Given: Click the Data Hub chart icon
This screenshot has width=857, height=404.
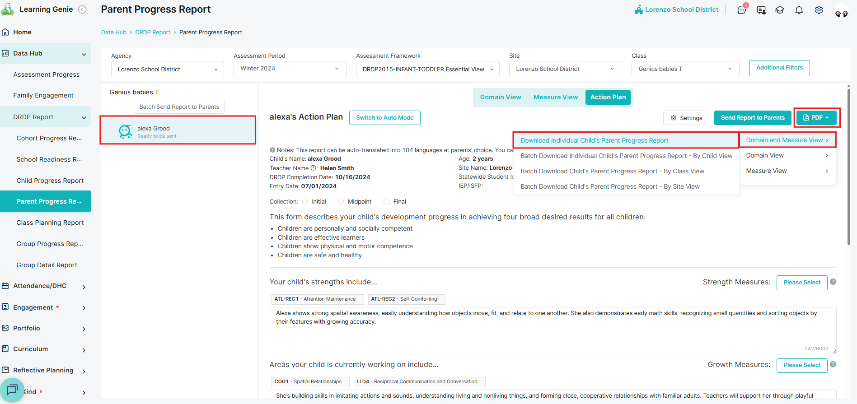Looking at the screenshot, I should [x=5, y=53].
